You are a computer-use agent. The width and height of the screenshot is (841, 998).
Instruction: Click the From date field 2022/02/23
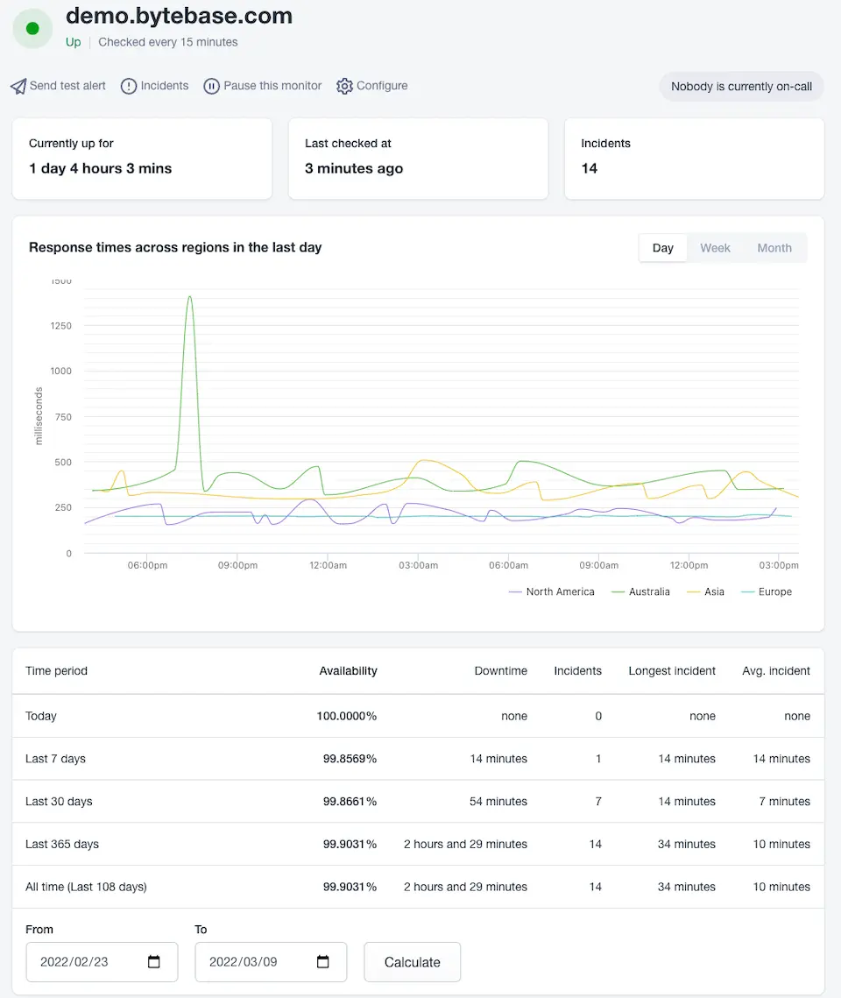[x=102, y=962]
